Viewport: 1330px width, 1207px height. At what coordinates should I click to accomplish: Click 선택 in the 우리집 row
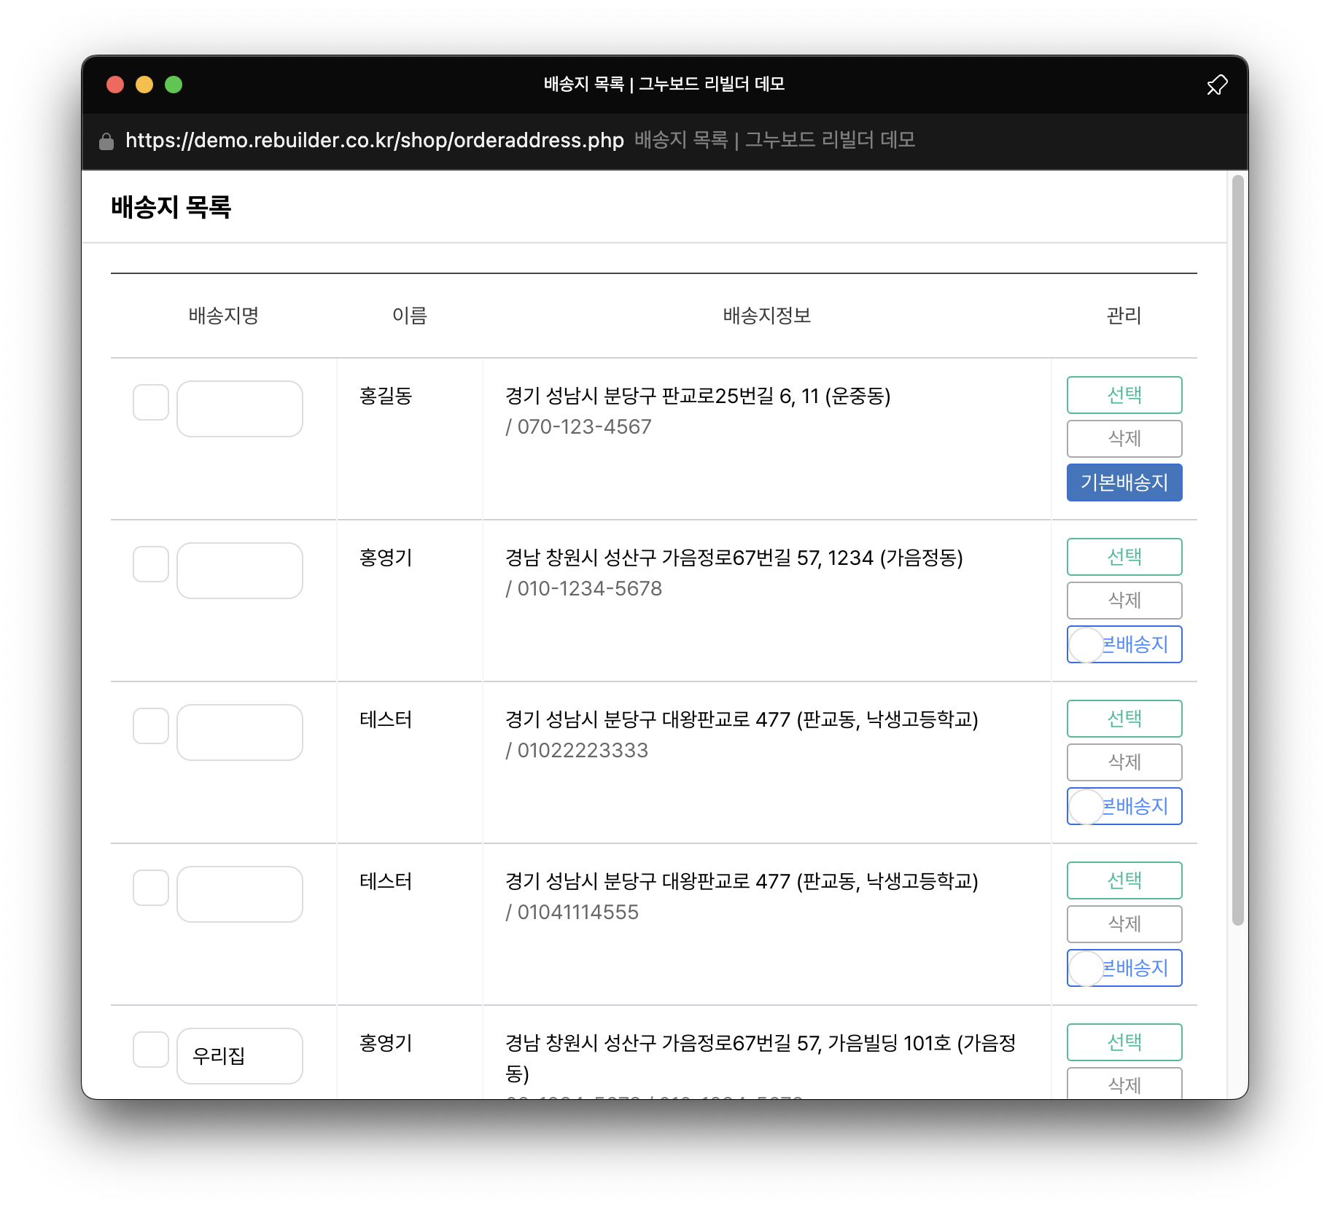pos(1124,1042)
